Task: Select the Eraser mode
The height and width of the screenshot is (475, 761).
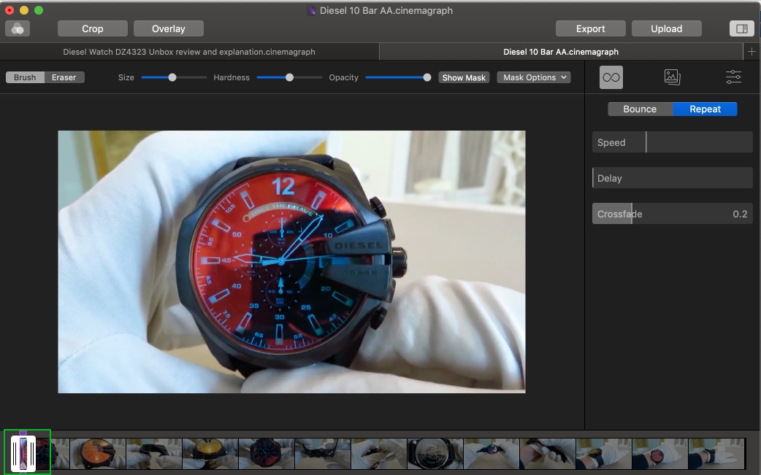Action: tap(64, 77)
